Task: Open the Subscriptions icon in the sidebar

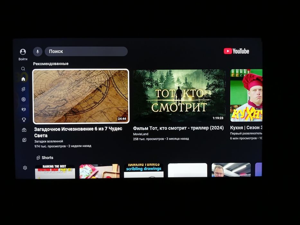Action: coord(24,130)
